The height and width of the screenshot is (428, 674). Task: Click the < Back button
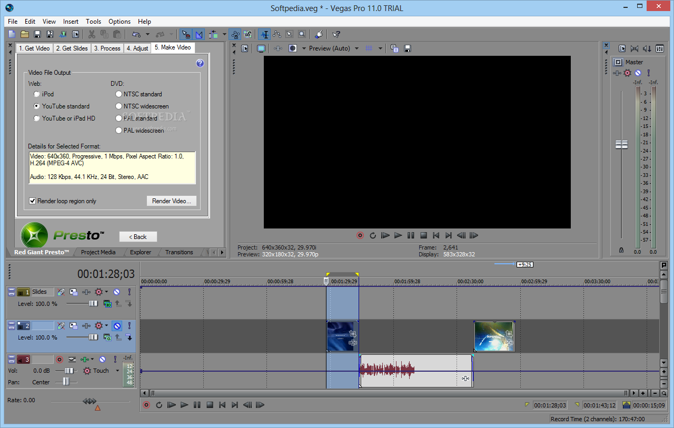(138, 237)
